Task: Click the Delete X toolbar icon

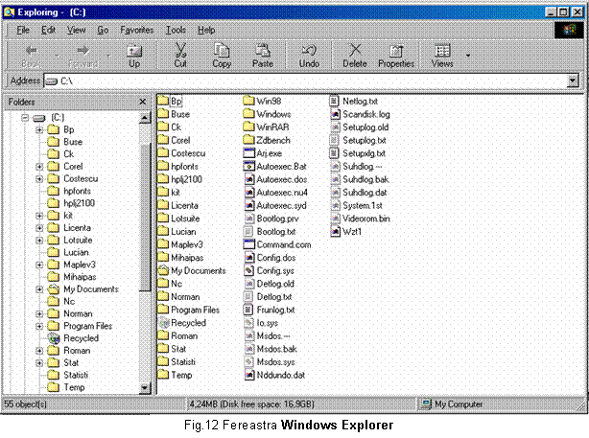Action: click(355, 55)
